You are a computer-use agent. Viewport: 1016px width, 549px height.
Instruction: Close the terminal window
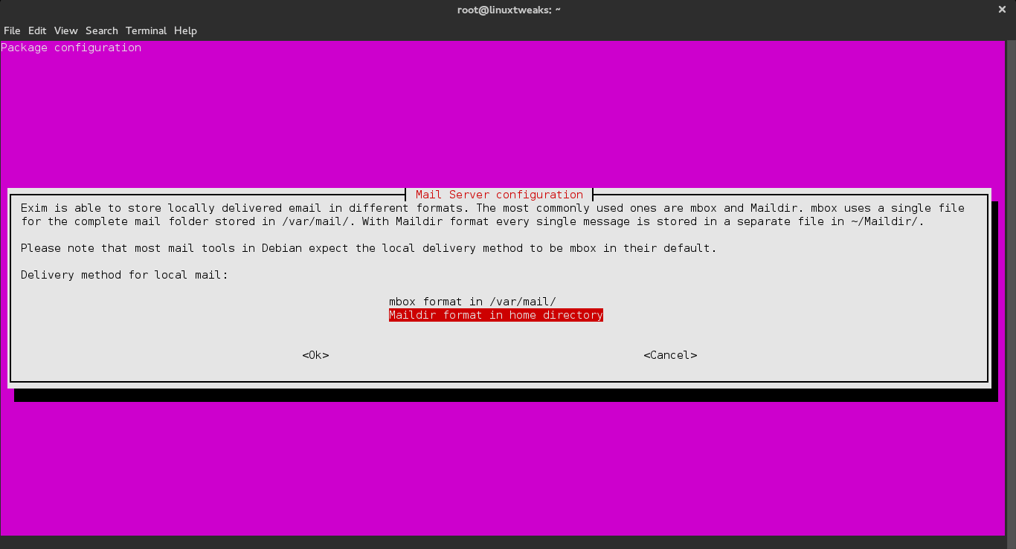tap(1001, 10)
